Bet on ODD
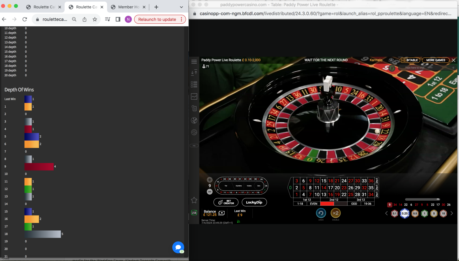459x261 pixels. [x=354, y=204]
